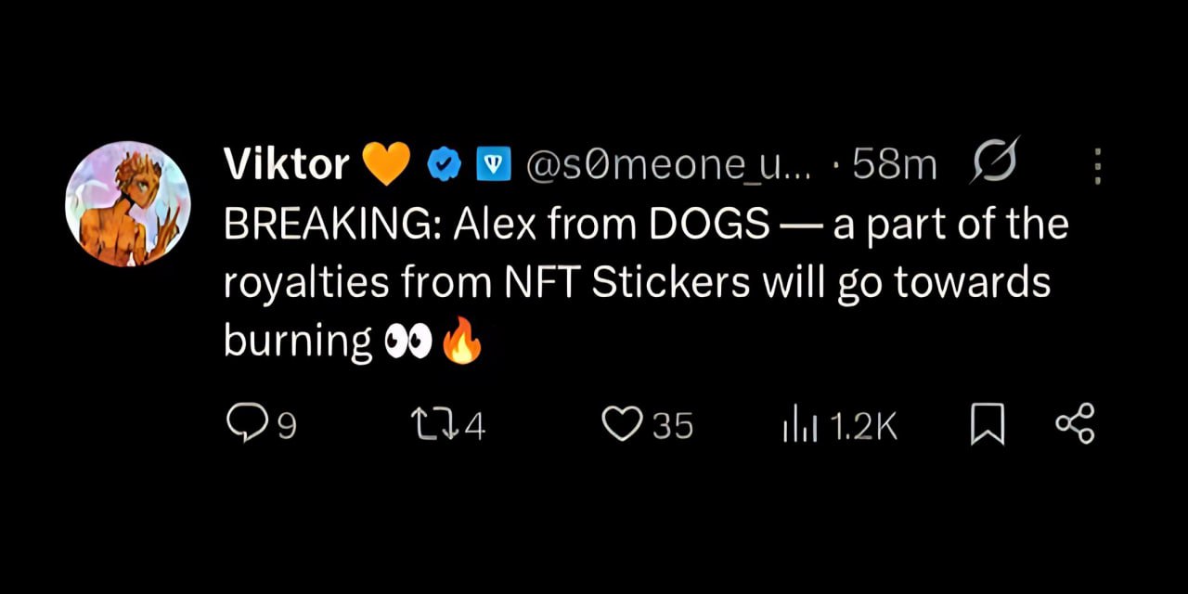Click the like count 35
The image size is (1188, 594).
click(x=673, y=426)
